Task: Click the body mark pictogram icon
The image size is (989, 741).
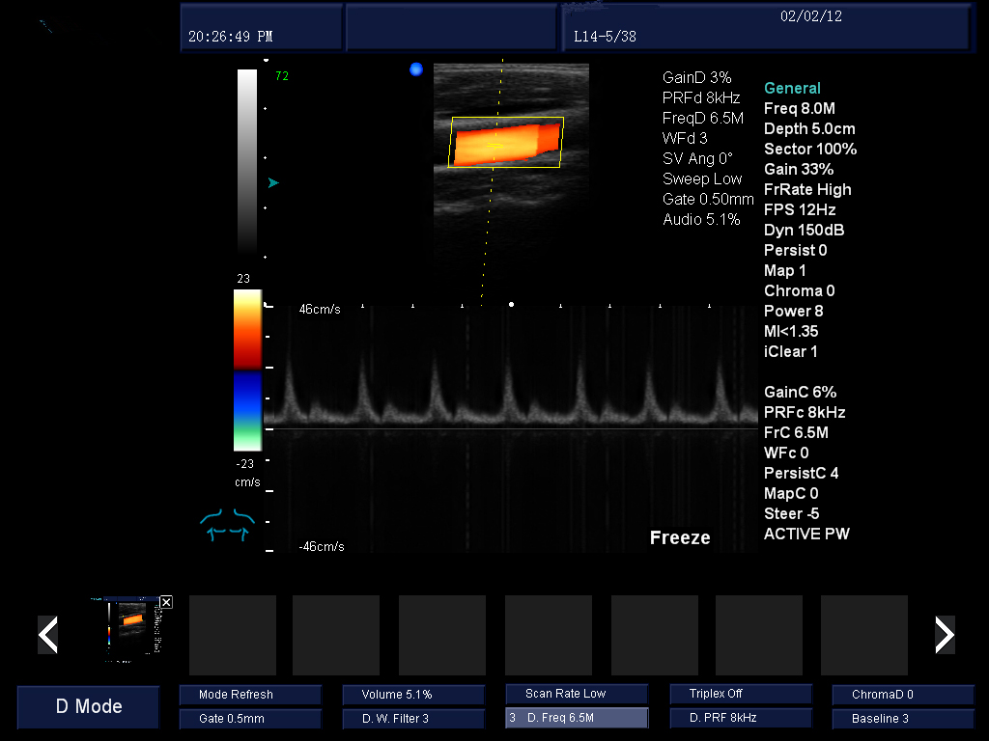Action: point(225,524)
